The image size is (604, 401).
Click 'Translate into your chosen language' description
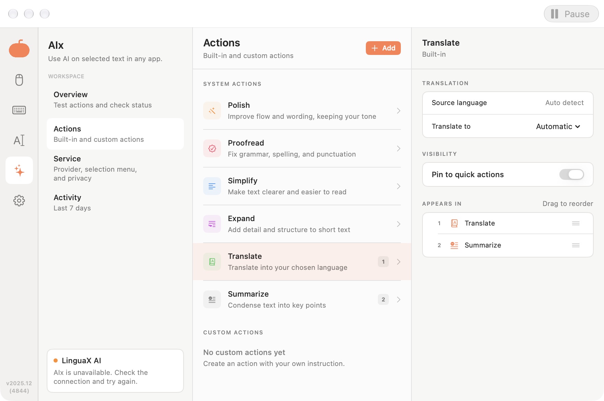288,267
